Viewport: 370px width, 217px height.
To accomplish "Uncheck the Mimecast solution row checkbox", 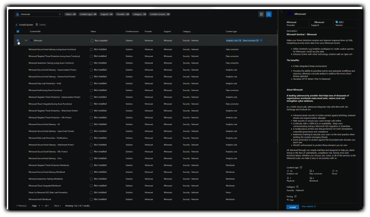I will click(18, 41).
